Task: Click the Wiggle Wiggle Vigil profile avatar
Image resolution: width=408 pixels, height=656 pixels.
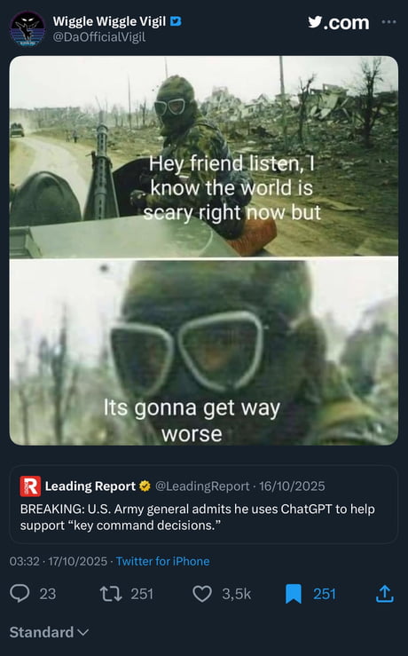Action: point(27,28)
